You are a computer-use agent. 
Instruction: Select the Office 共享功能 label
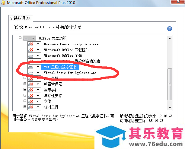coord(53,38)
